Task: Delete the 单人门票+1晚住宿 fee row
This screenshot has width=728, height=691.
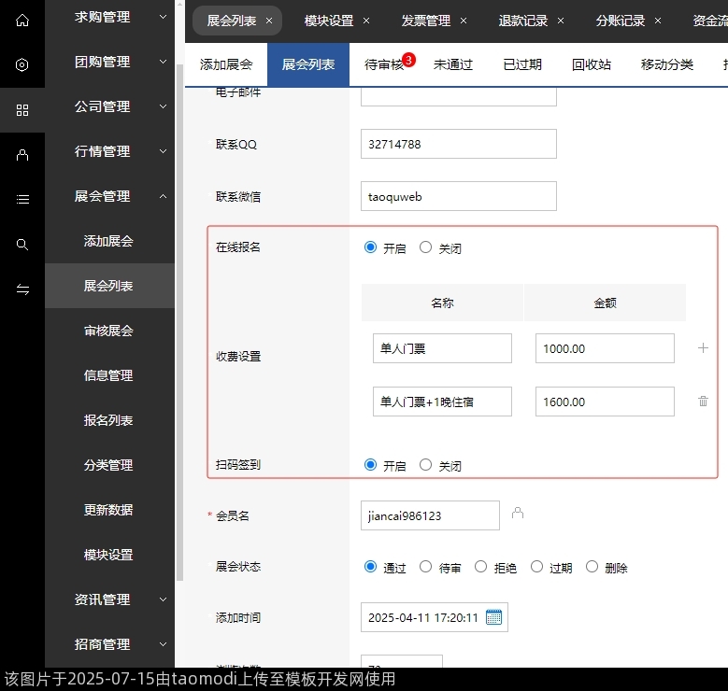Action: click(704, 402)
